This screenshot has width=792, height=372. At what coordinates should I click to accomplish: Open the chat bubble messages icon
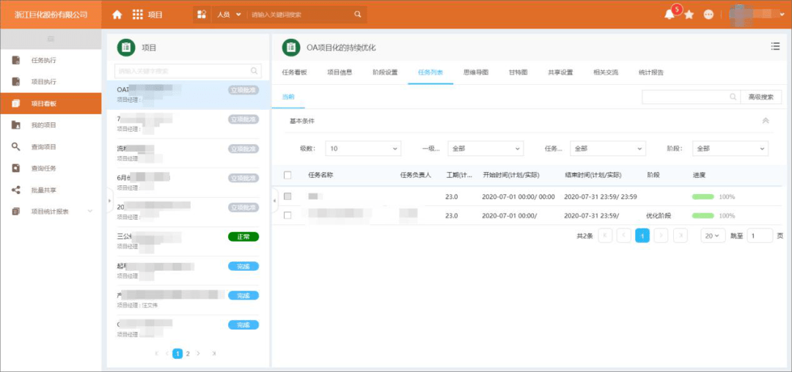click(708, 15)
